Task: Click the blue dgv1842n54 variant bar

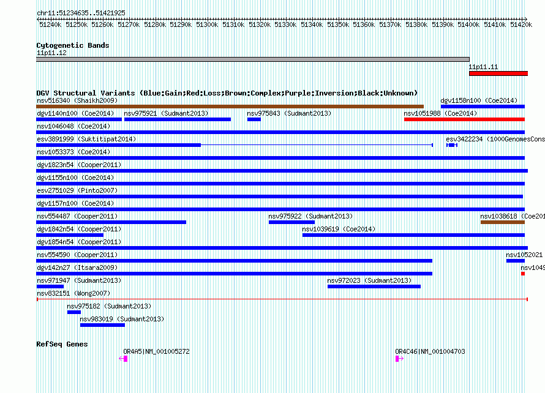Action: (x=70, y=235)
